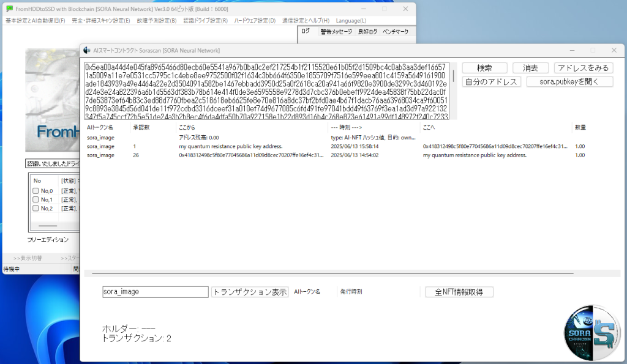Click the トランザクション: 2 label
The image size is (627, 364).
(x=137, y=338)
